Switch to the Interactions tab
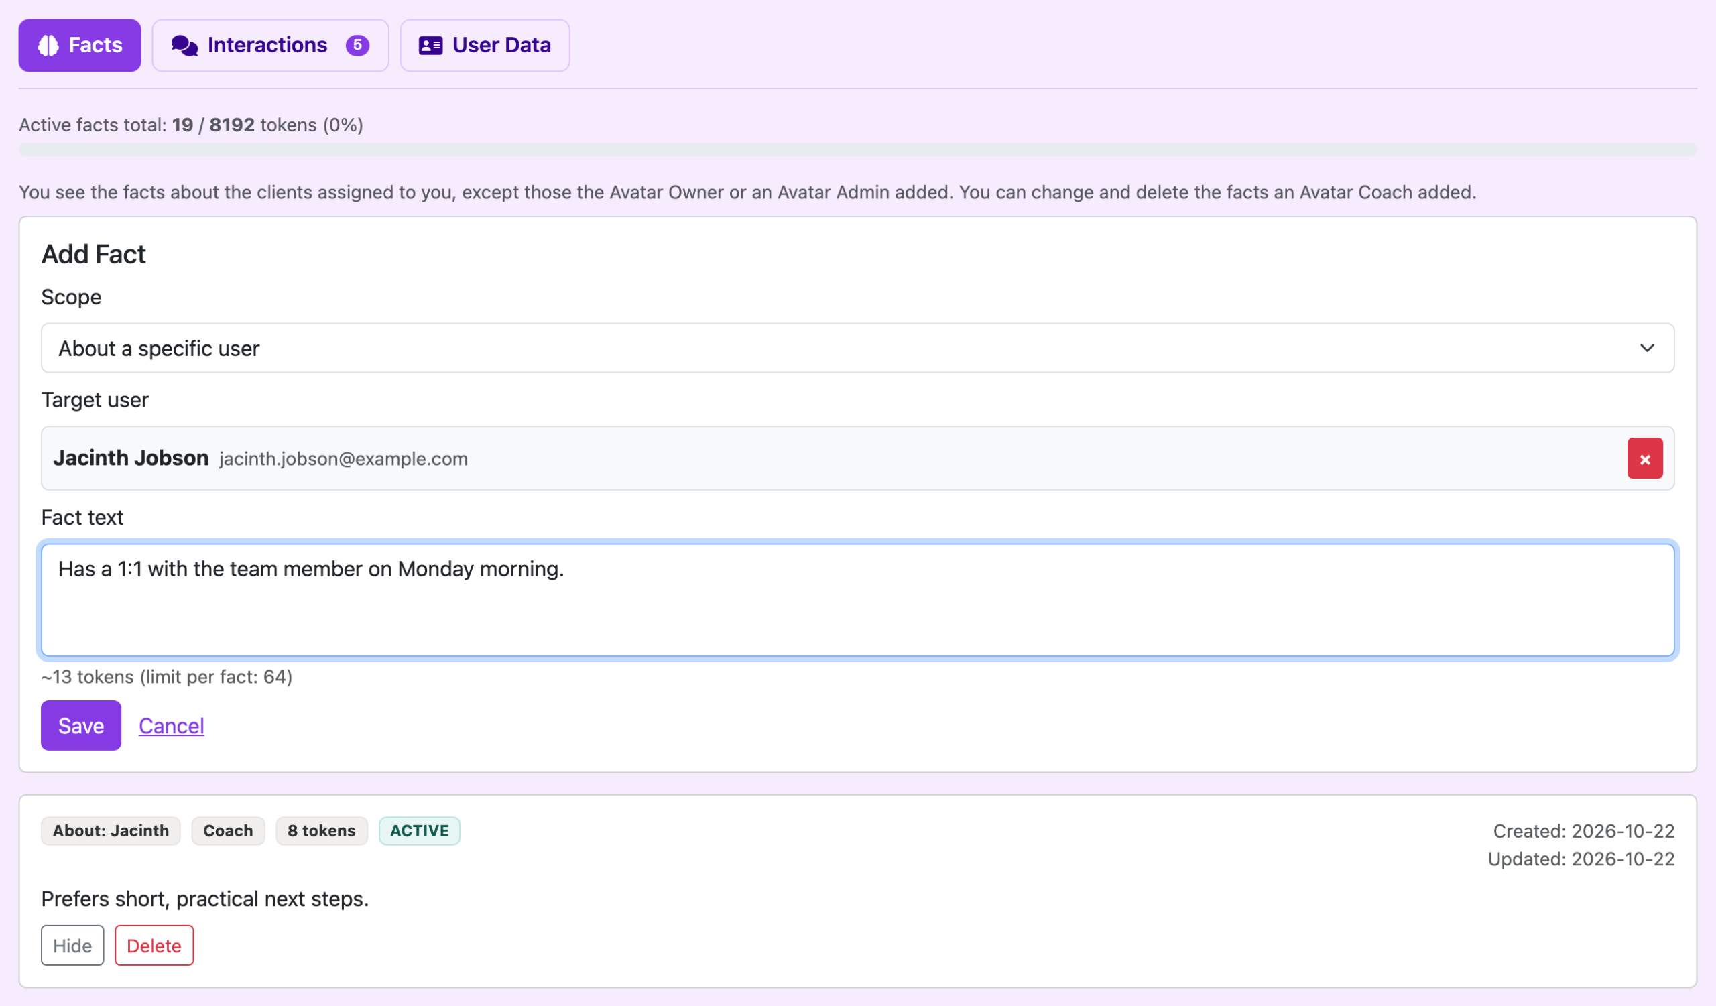 coord(270,45)
